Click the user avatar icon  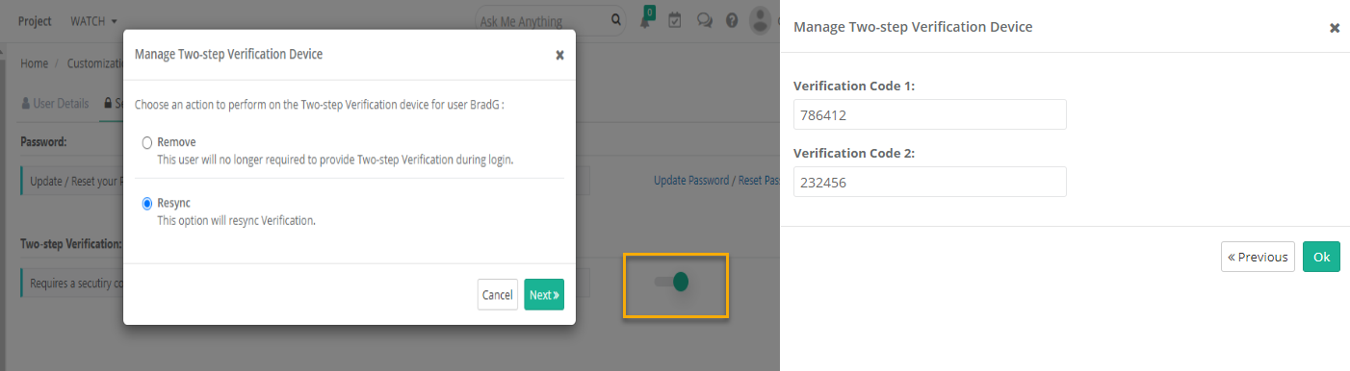click(761, 20)
